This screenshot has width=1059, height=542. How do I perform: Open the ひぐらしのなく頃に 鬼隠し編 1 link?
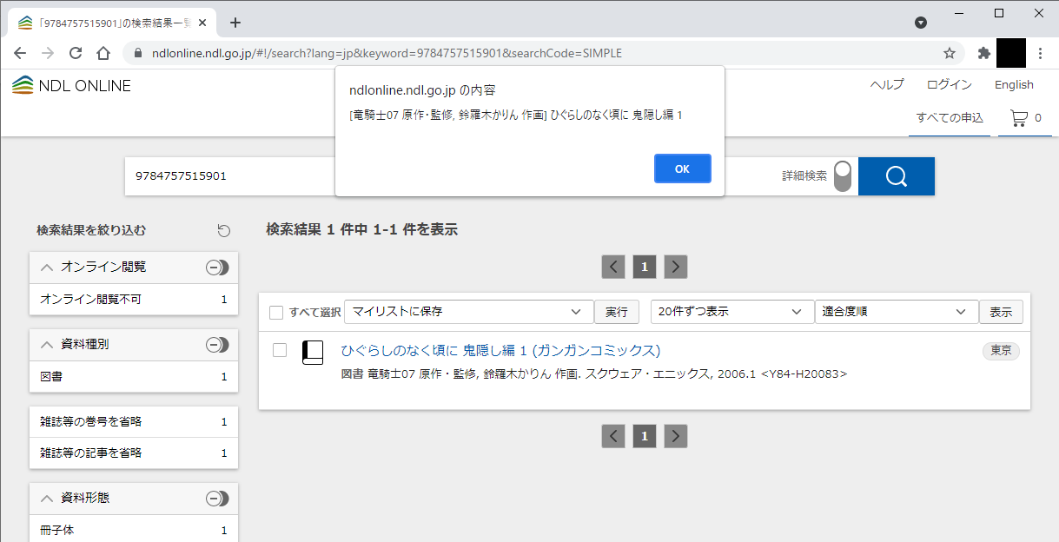pos(500,350)
